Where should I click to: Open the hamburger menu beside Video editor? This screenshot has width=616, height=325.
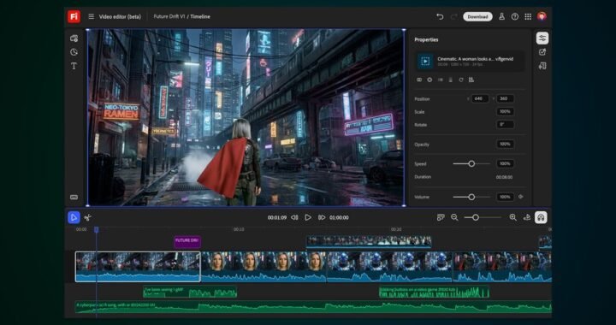point(92,16)
